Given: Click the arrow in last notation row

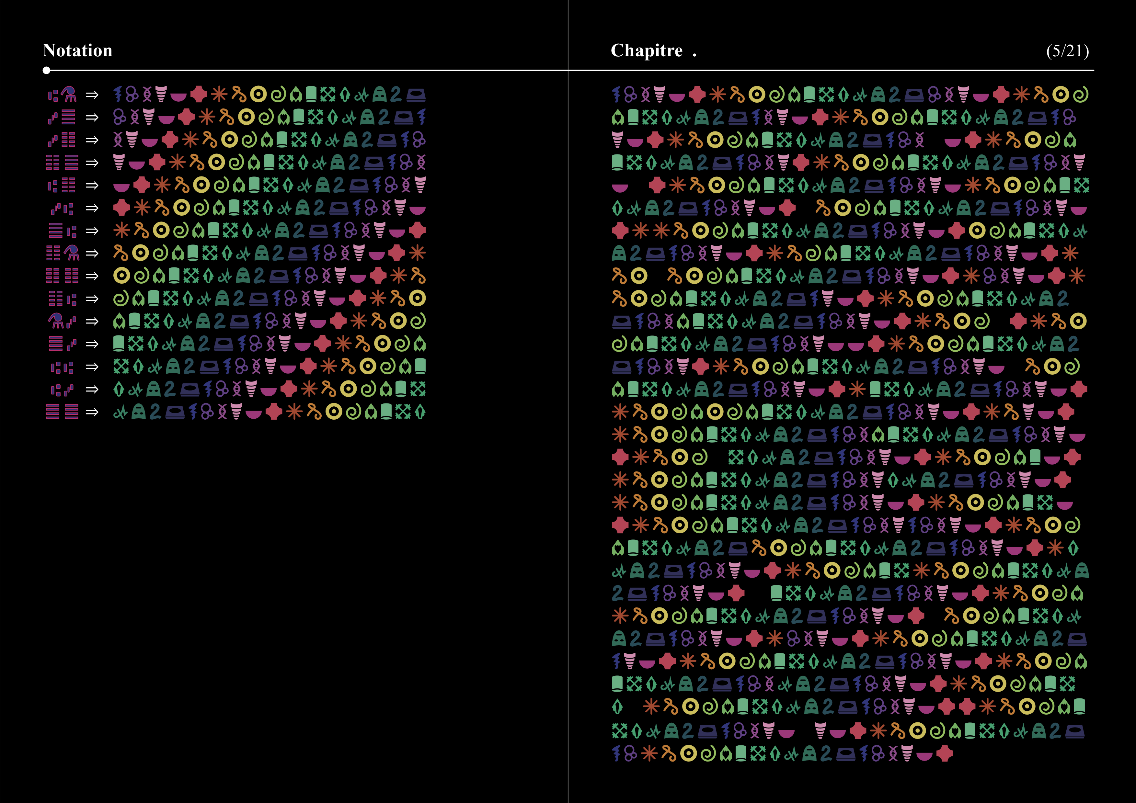Looking at the screenshot, I should point(92,412).
